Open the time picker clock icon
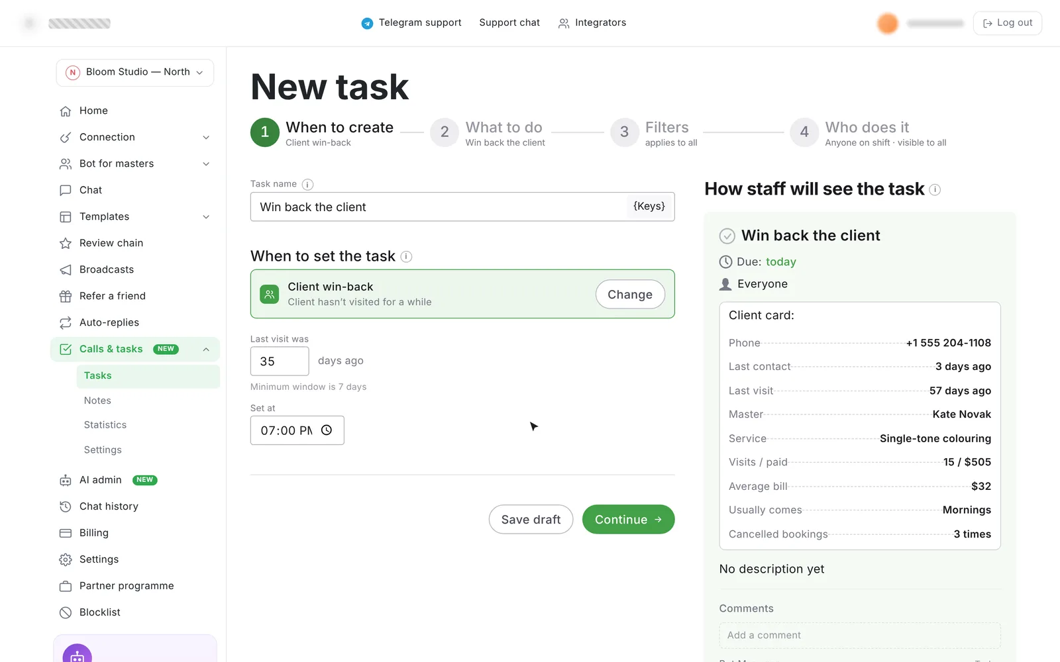 pyautogui.click(x=327, y=430)
